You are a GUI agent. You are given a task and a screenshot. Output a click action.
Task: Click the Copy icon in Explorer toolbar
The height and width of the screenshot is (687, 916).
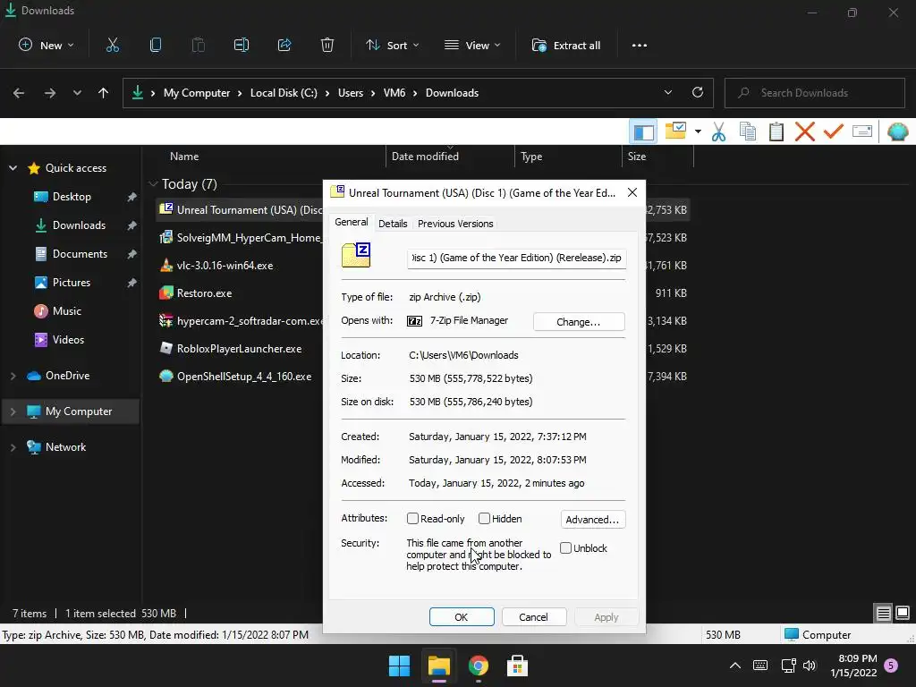[156, 45]
